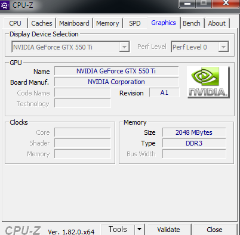Select the Mainboard tab
This screenshot has height=235, width=240.
(74, 23)
